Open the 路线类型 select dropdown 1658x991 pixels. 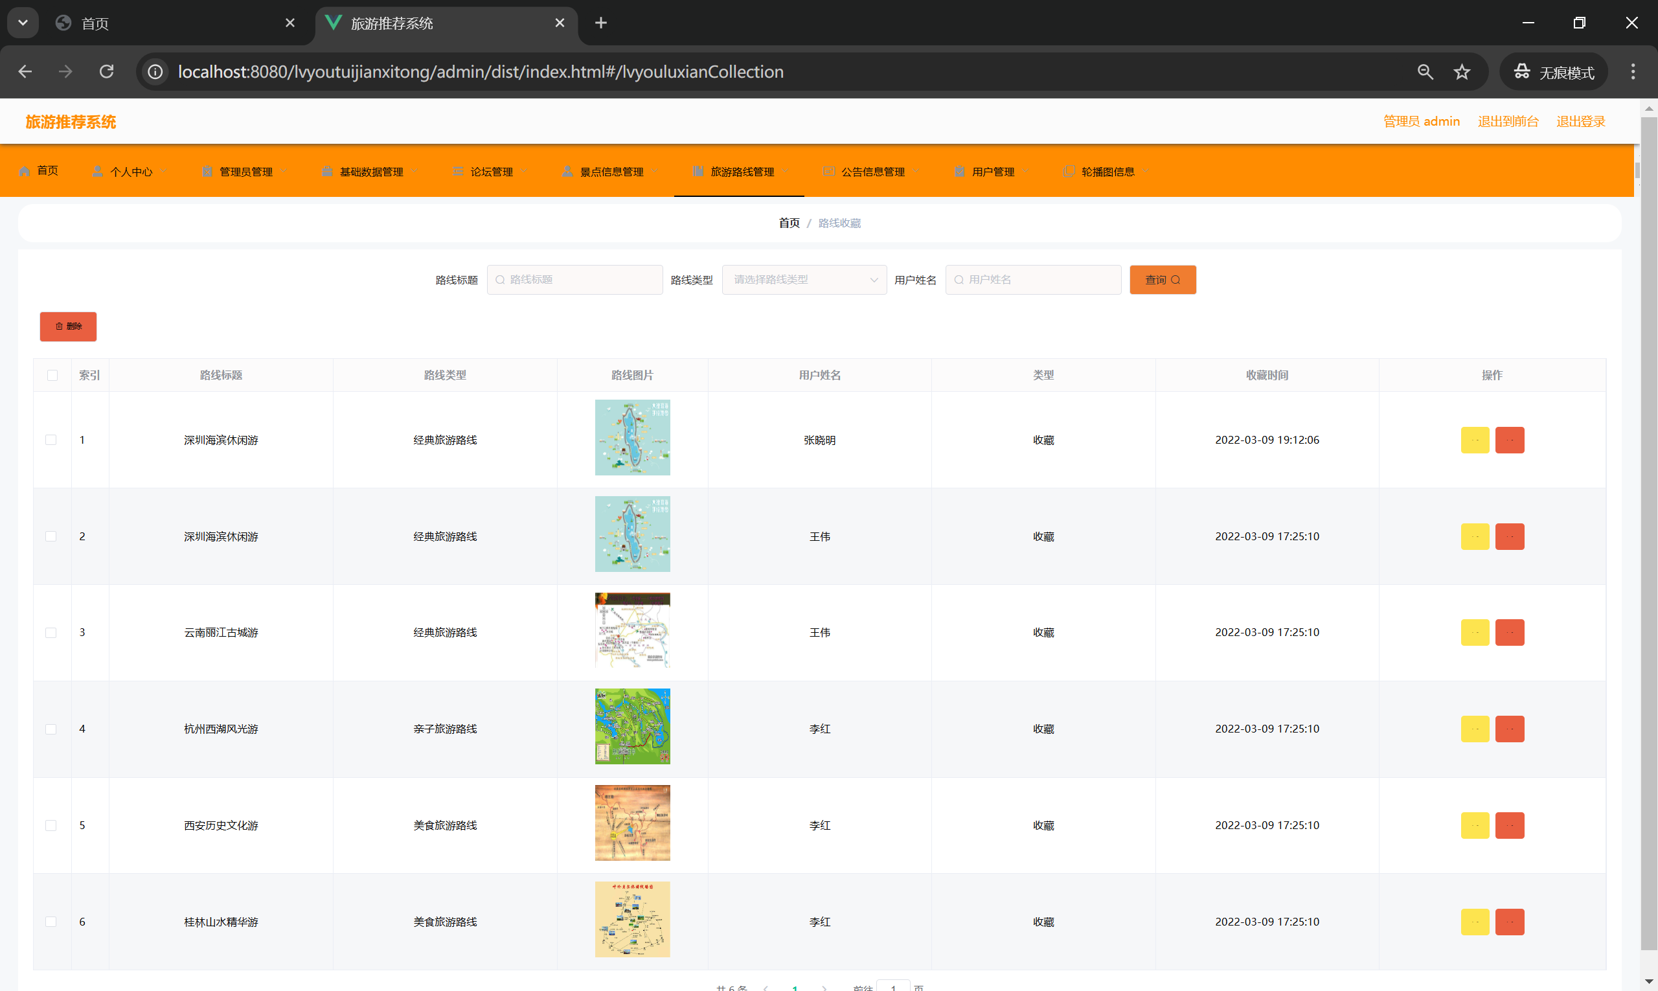coord(804,280)
